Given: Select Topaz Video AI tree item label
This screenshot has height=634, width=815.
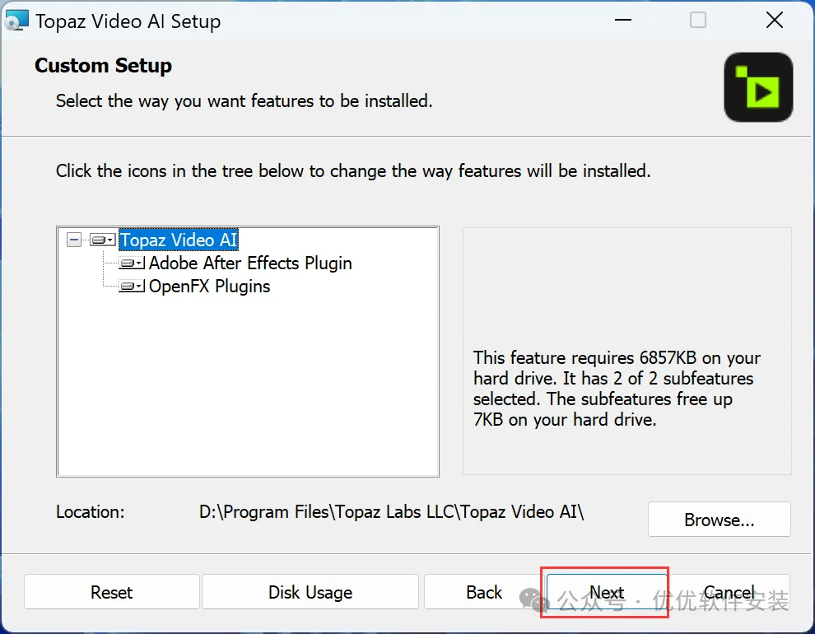Looking at the screenshot, I should click(x=179, y=240).
